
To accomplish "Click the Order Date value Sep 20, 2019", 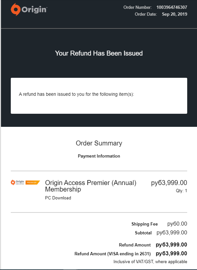I will tap(174, 14).
